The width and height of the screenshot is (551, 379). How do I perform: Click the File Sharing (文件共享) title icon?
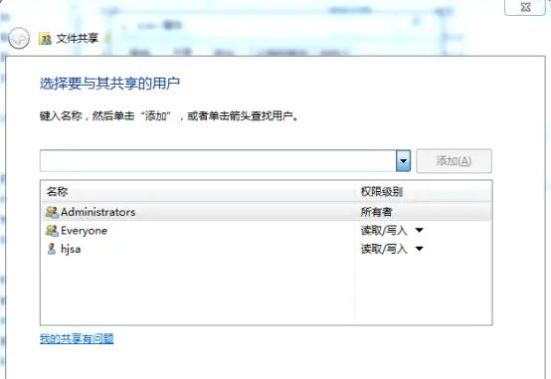[45, 39]
